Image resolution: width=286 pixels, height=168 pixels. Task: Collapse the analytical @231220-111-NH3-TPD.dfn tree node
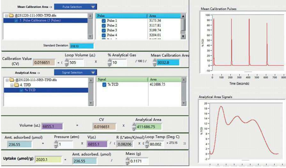click(7, 80)
